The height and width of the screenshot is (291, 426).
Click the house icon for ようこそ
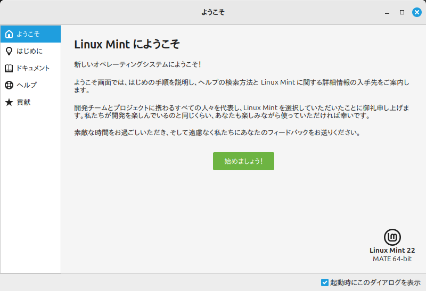click(9, 34)
